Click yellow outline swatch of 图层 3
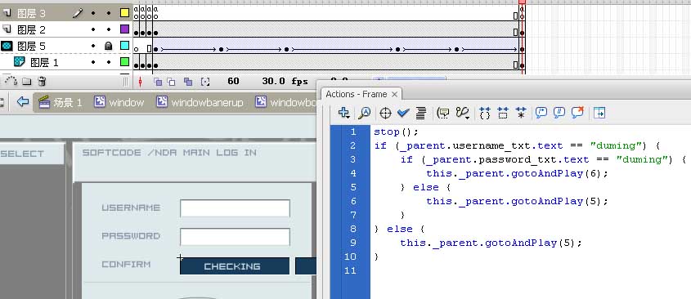This screenshot has width=691, height=299. coord(125,13)
